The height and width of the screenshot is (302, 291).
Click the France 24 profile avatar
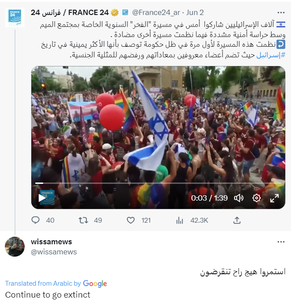15,17
